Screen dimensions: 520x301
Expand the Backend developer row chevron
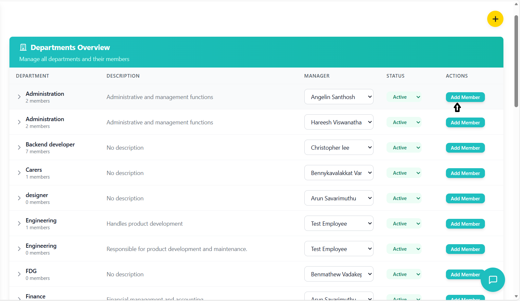point(19,147)
